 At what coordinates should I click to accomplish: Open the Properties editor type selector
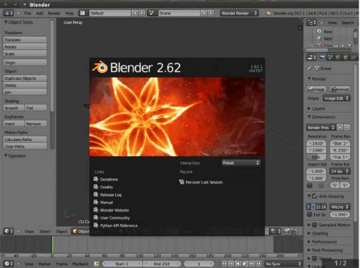point(311,57)
